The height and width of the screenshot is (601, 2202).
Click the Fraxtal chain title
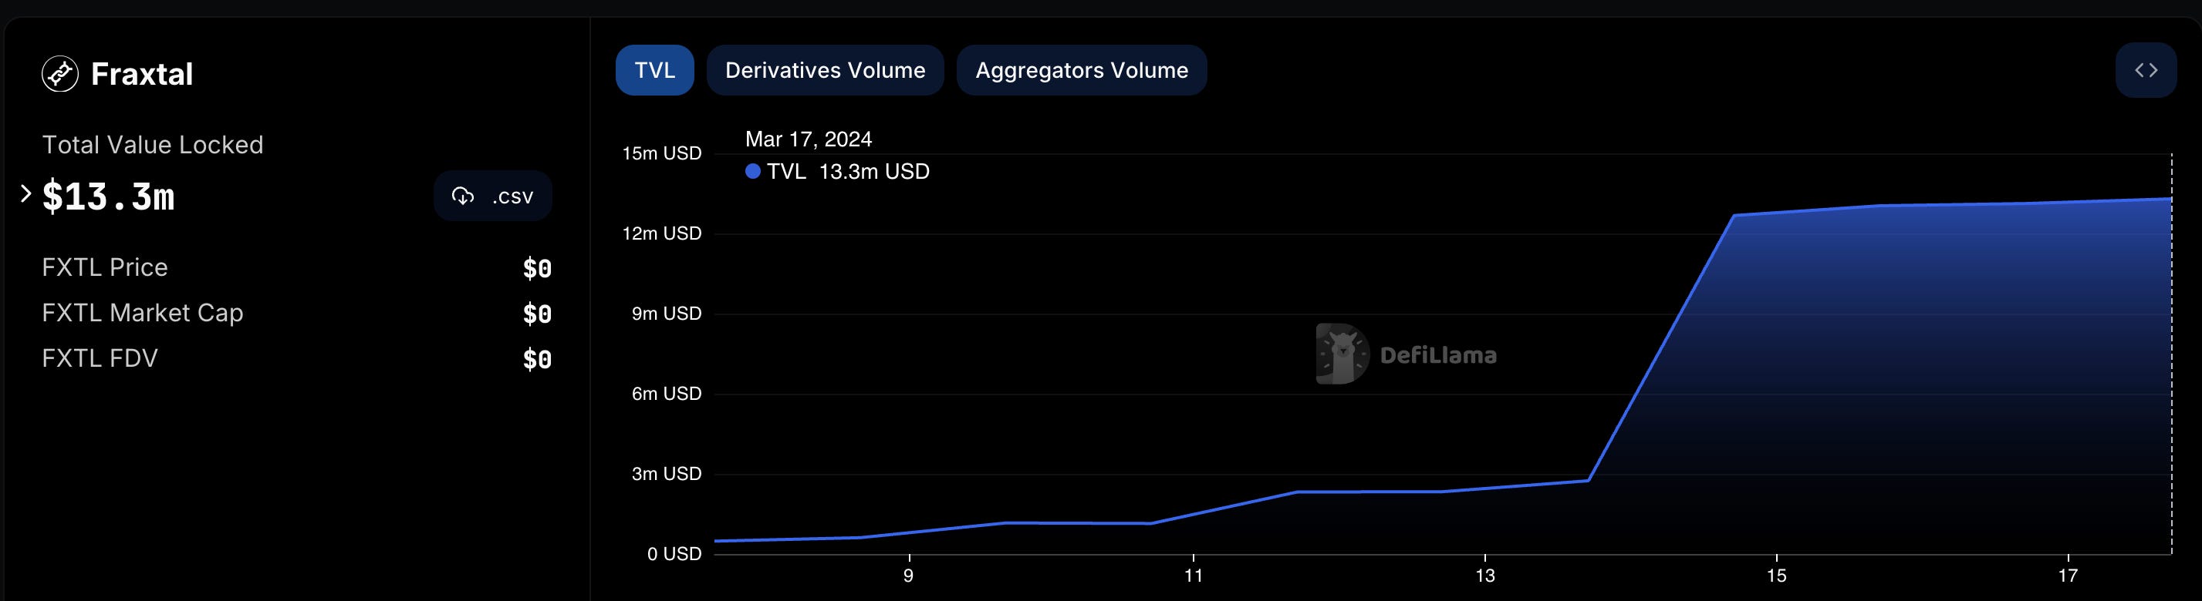point(142,74)
